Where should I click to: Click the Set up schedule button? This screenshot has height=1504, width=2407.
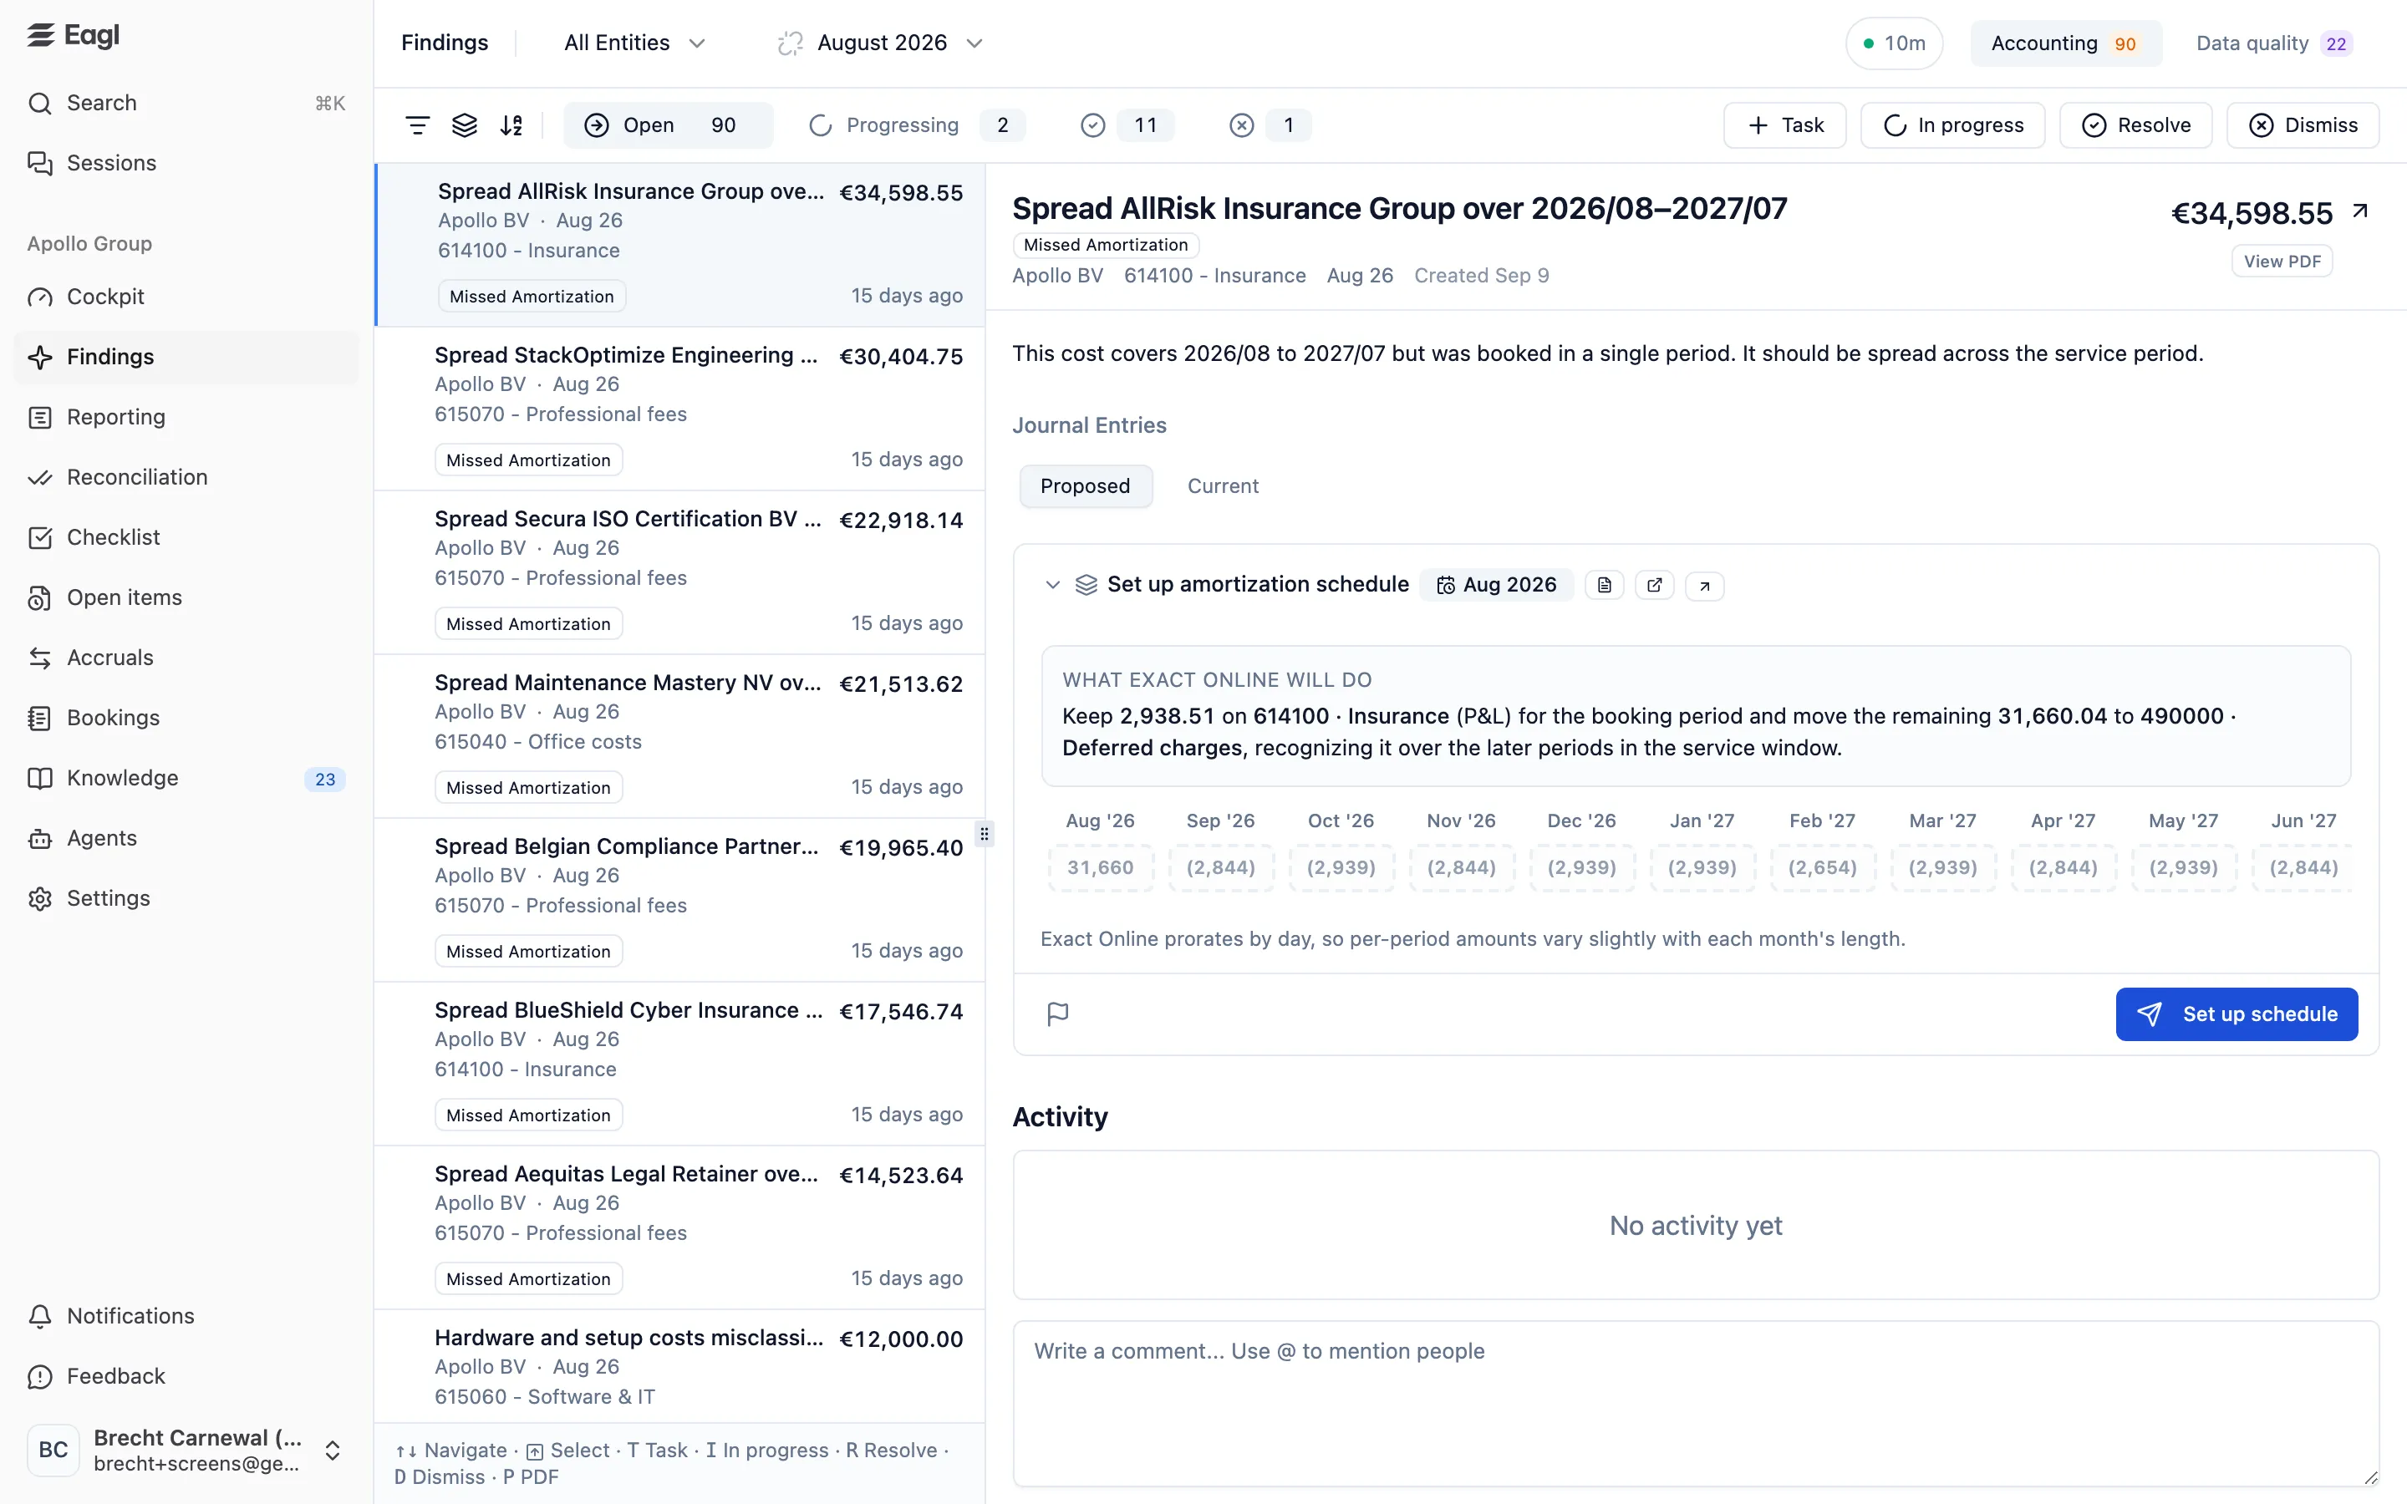(2236, 1014)
